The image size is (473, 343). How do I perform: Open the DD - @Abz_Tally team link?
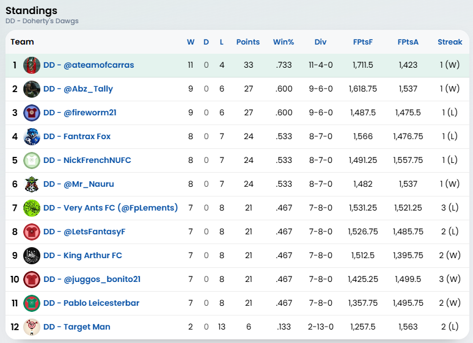click(x=78, y=89)
